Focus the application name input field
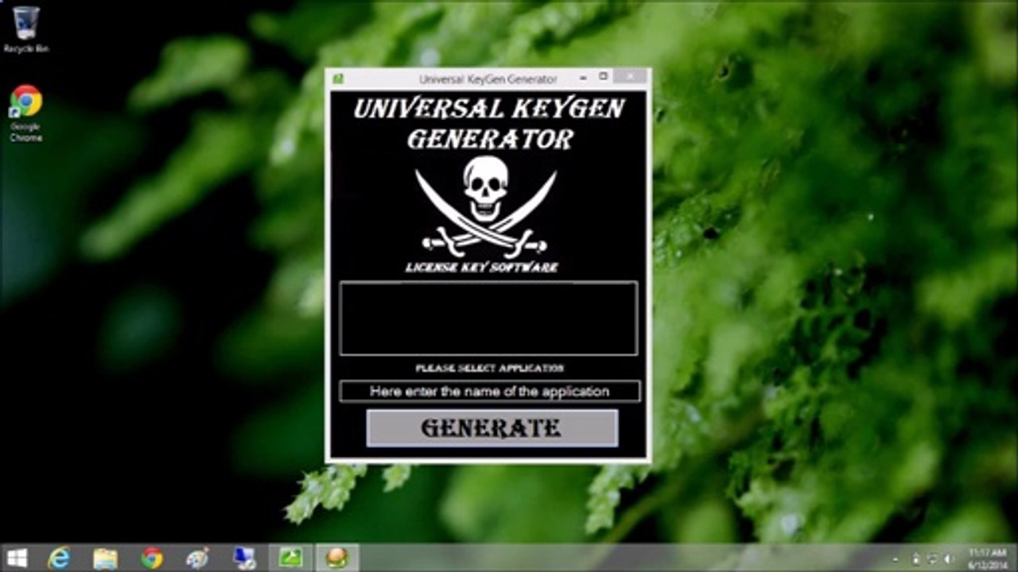The image size is (1018, 572). (x=490, y=392)
